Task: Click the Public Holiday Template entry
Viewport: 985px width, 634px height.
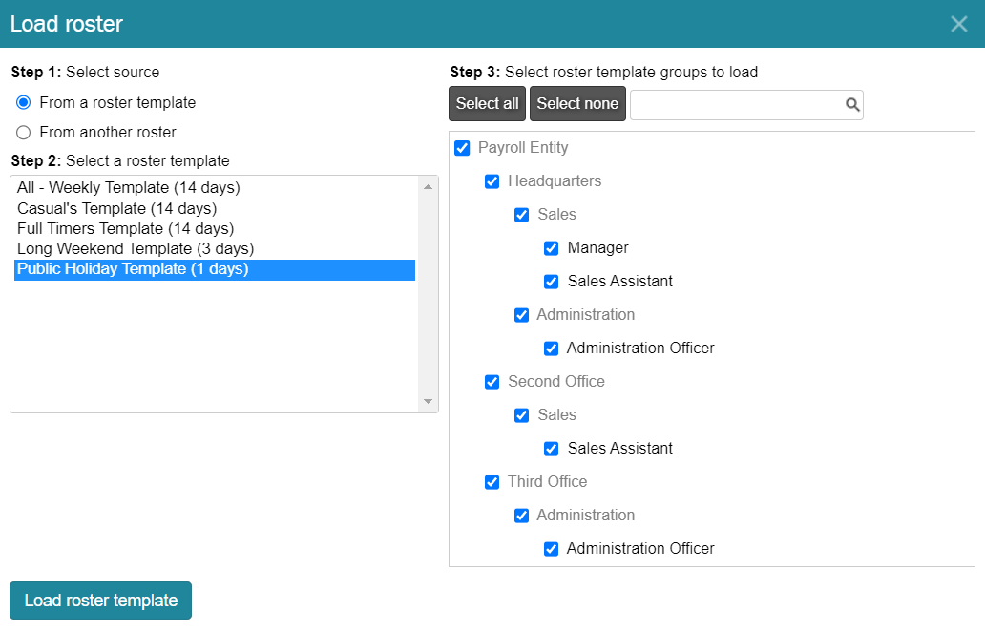Action: click(x=133, y=269)
